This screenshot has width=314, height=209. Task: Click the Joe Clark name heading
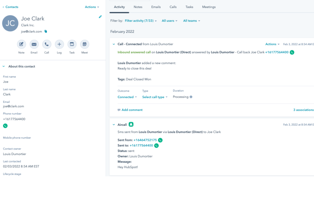click(33, 19)
